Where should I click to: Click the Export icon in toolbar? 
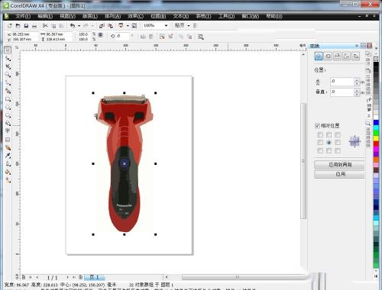110,26
